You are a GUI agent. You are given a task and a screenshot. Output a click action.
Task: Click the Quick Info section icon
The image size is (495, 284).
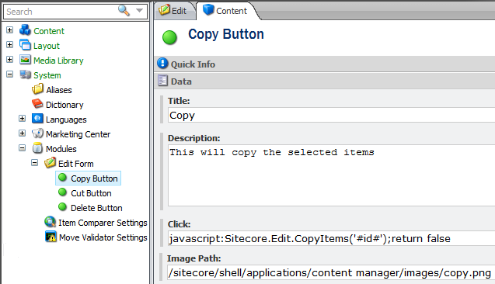pyautogui.click(x=162, y=64)
